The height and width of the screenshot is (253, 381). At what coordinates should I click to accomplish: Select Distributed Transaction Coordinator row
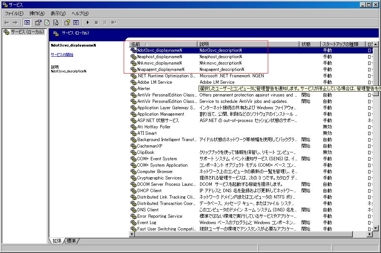tap(251, 203)
